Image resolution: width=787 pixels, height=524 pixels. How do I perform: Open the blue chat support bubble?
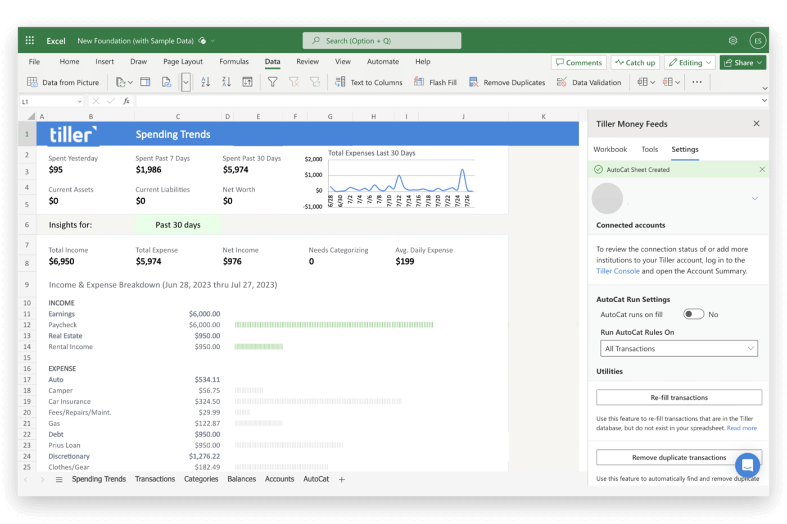(747, 465)
